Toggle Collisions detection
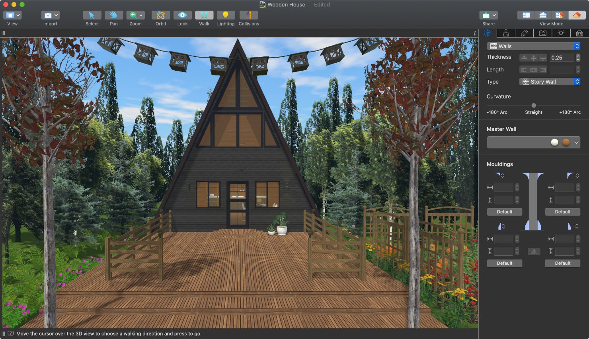 tap(248, 16)
